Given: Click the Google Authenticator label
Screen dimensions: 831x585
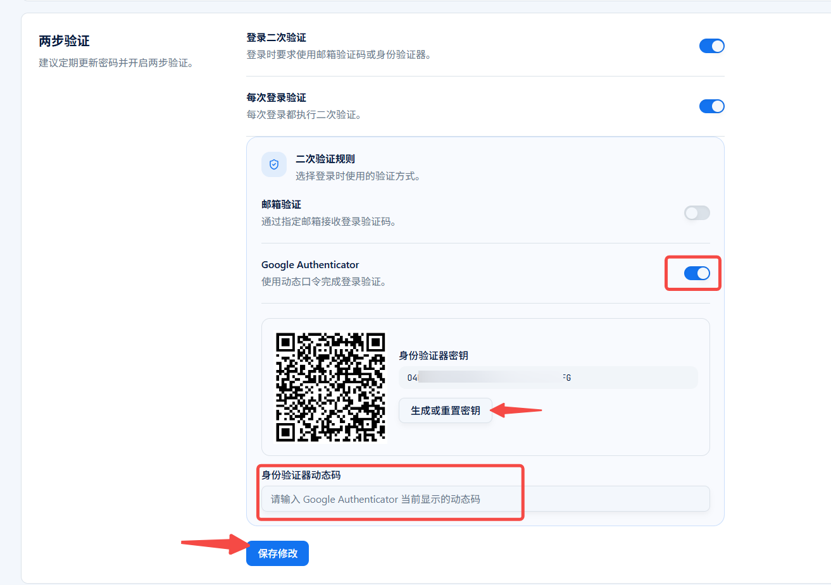Looking at the screenshot, I should 310,265.
